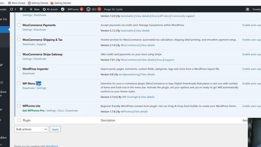Open Settings for WooCommerce Payments
The height and width of the screenshot is (147, 261).
click(x=27, y=29)
